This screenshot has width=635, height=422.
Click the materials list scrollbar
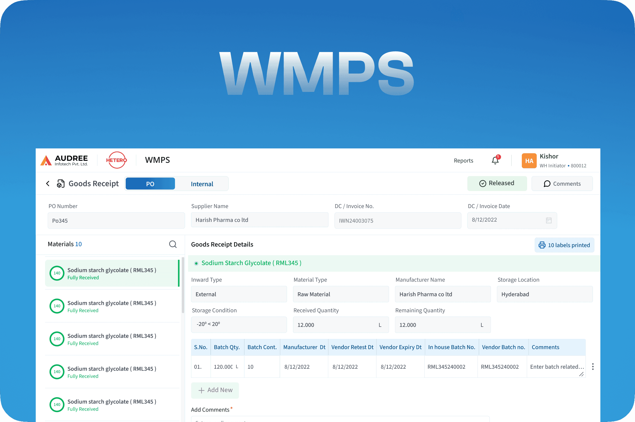pos(183,285)
